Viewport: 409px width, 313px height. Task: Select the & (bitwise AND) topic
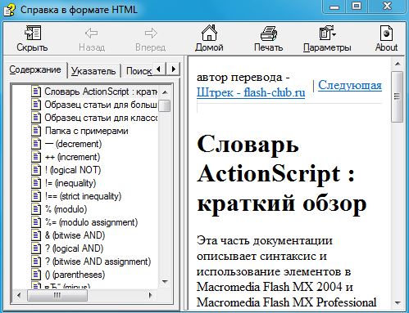pos(75,235)
